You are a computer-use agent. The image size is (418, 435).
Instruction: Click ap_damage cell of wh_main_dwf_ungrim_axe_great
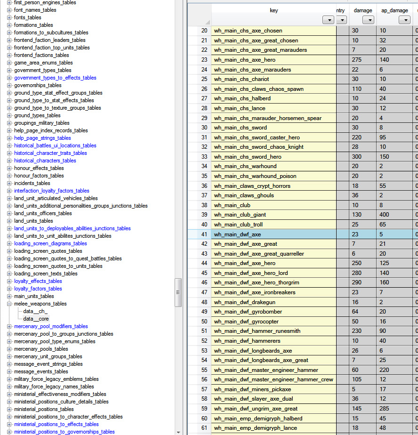[x=394, y=409]
